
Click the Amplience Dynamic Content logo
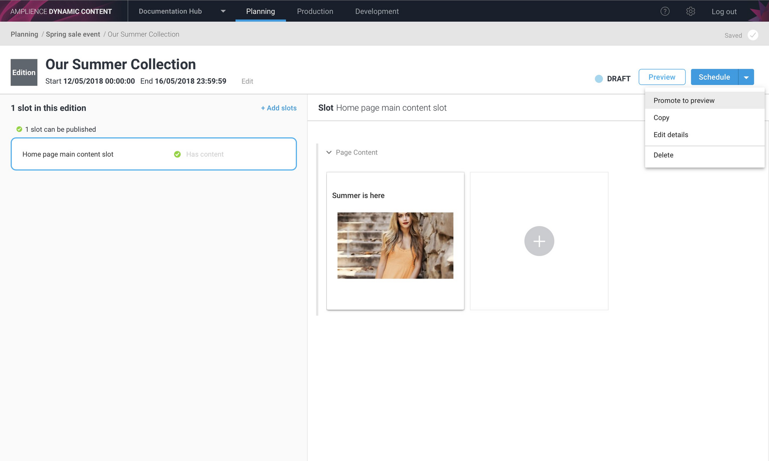click(x=61, y=11)
